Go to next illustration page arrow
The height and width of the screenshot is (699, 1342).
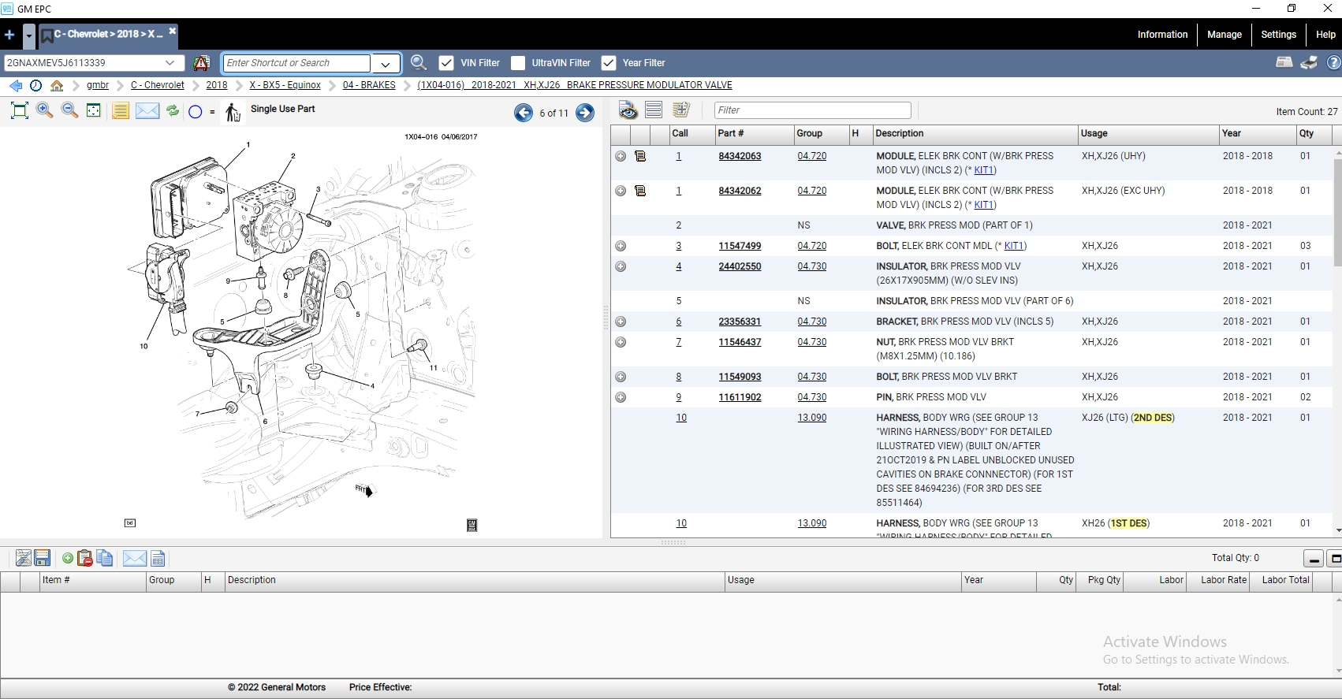point(585,113)
